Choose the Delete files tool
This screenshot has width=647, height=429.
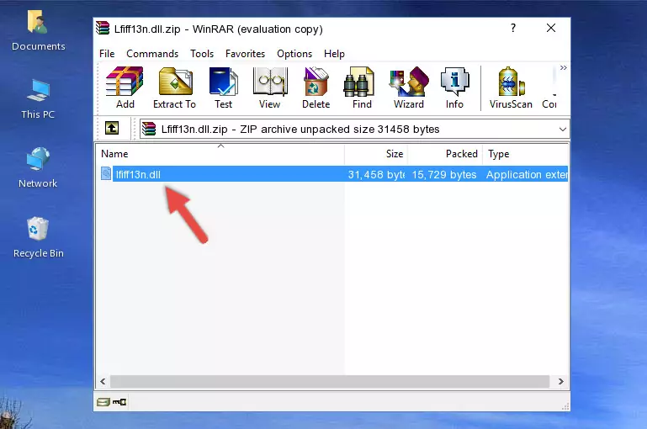coord(316,87)
